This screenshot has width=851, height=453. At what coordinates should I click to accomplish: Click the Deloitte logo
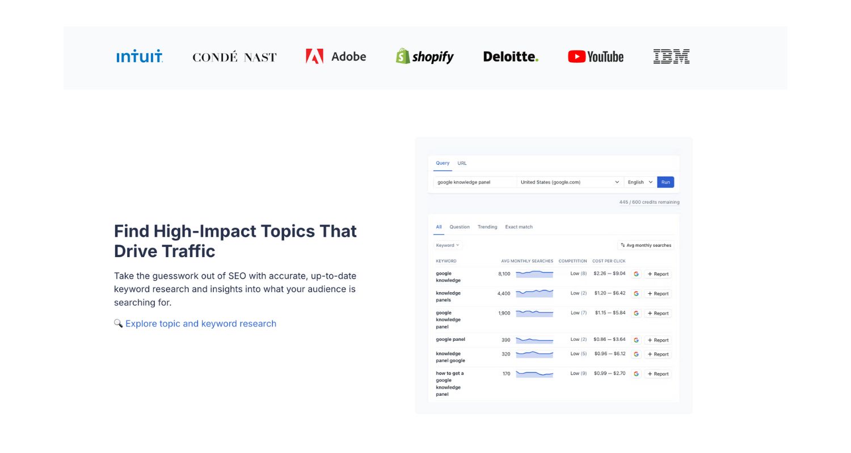[511, 56]
